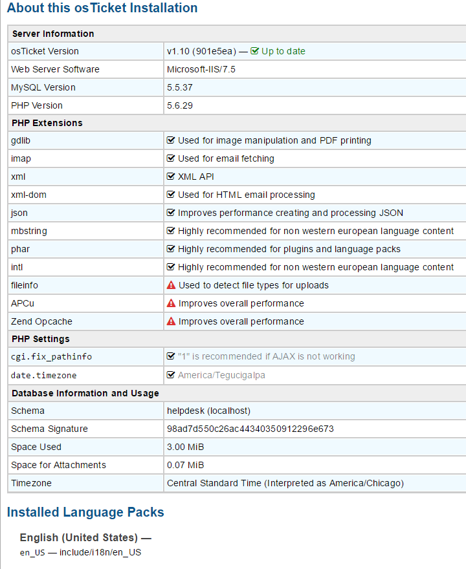
Task: Click the APCu red warning icon
Action: (171, 303)
